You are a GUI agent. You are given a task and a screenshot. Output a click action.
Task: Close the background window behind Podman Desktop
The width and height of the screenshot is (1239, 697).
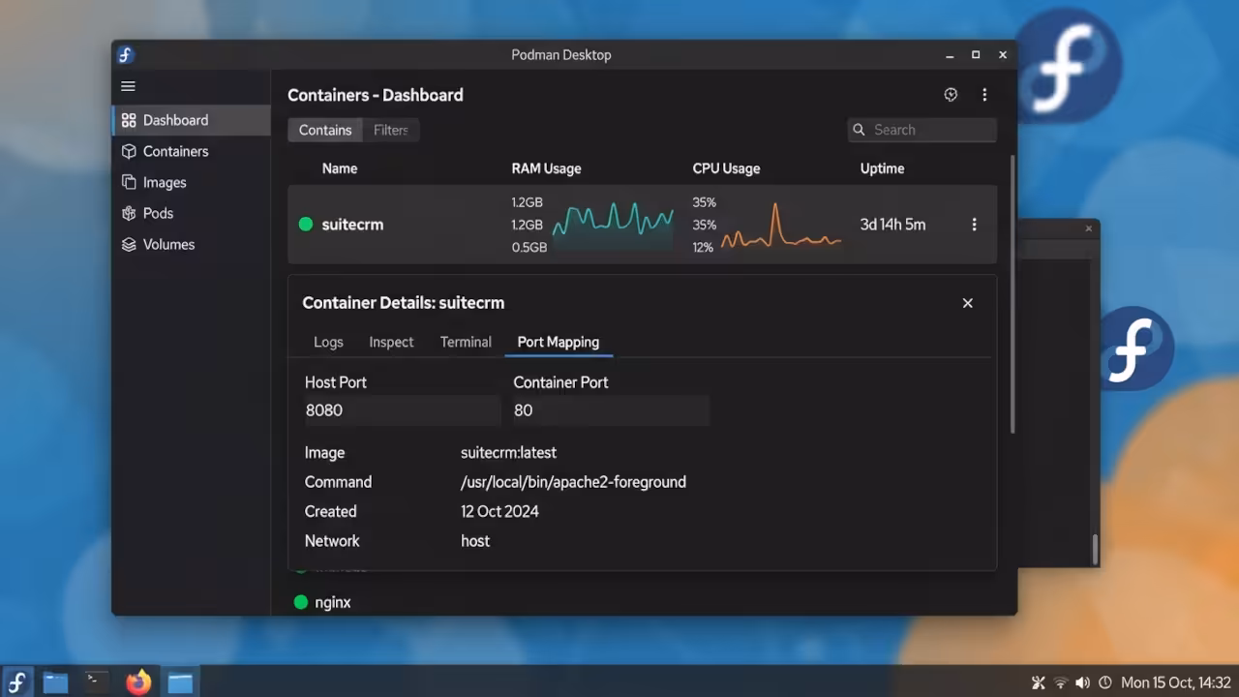1088,228
